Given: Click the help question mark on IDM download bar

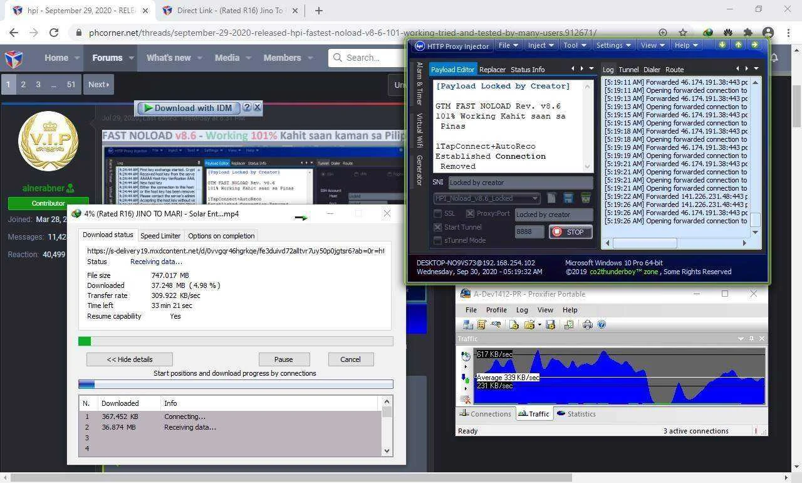Looking at the screenshot, I should (247, 107).
